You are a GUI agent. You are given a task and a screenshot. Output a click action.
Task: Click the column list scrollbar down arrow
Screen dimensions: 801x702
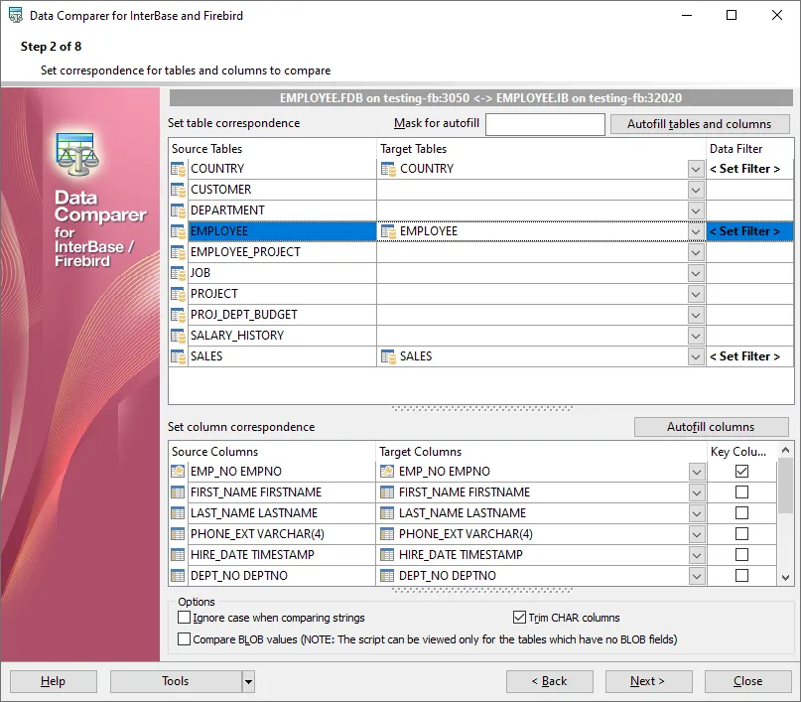click(x=786, y=577)
